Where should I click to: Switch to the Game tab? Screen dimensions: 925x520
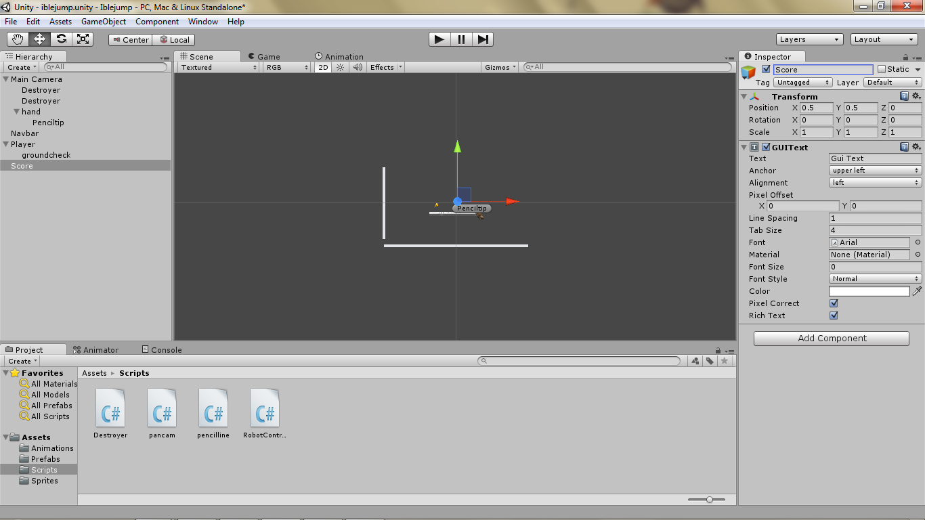[x=264, y=57]
